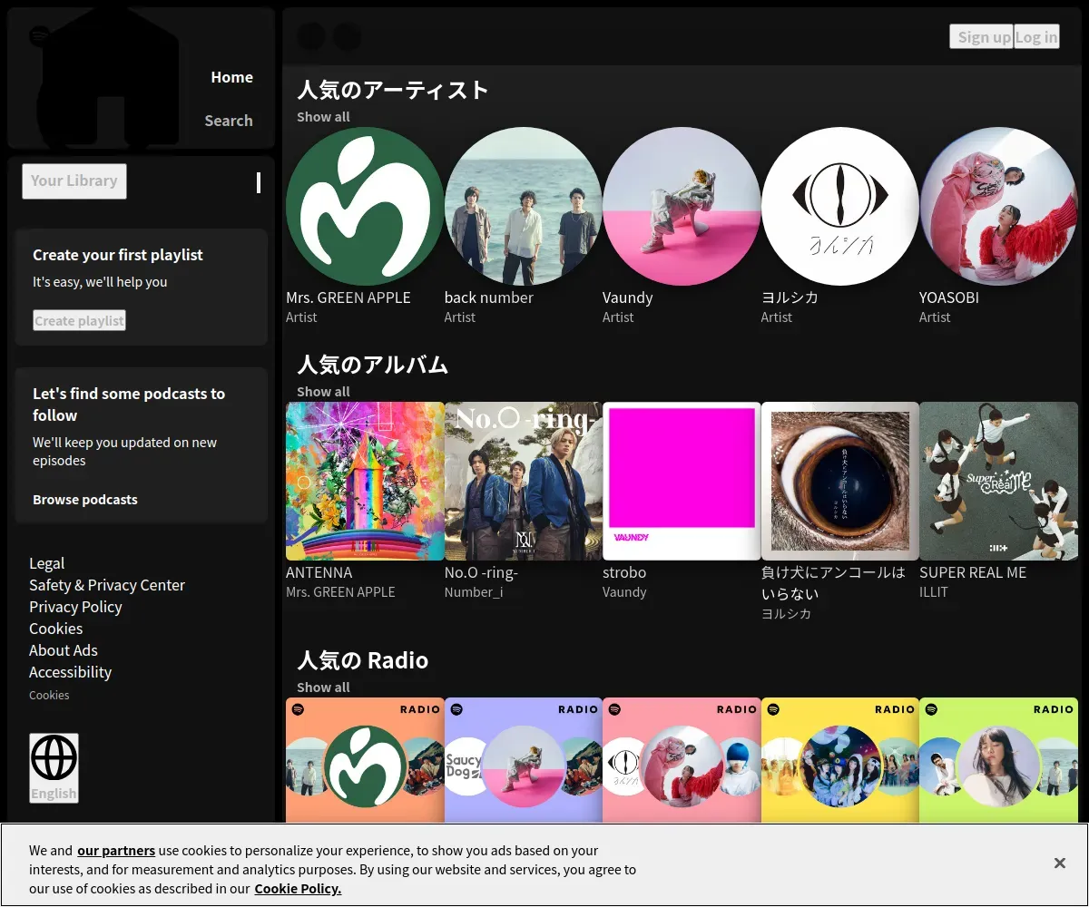Click the SUPER REAL ME album title
This screenshot has width=1089, height=907.
tap(973, 572)
